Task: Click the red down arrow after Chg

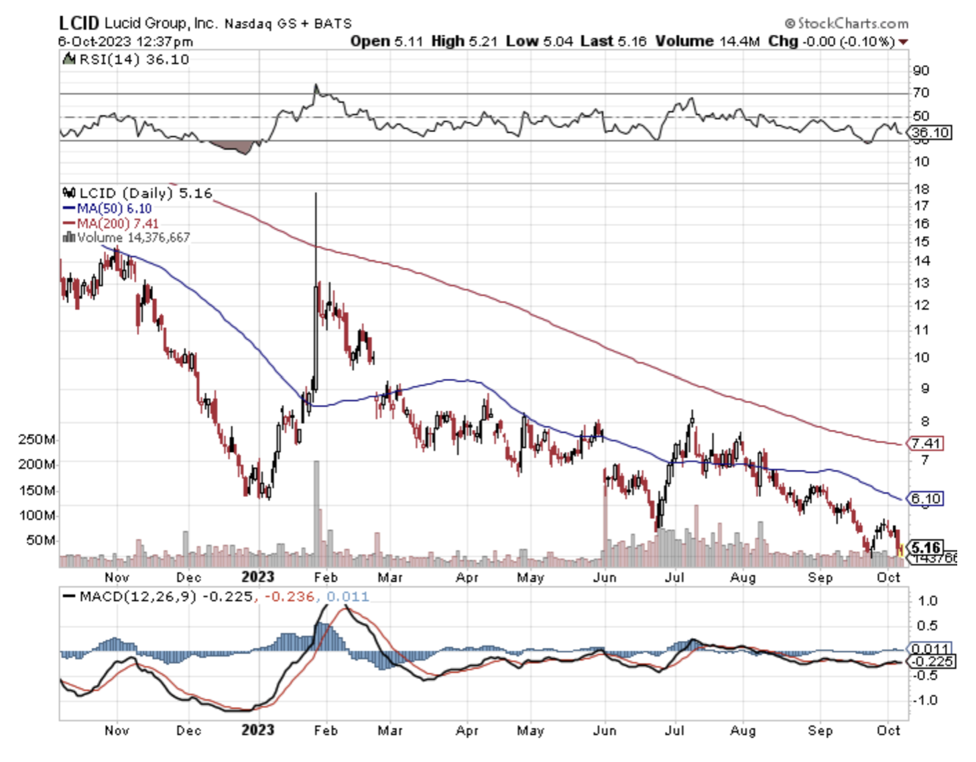Action: point(904,42)
